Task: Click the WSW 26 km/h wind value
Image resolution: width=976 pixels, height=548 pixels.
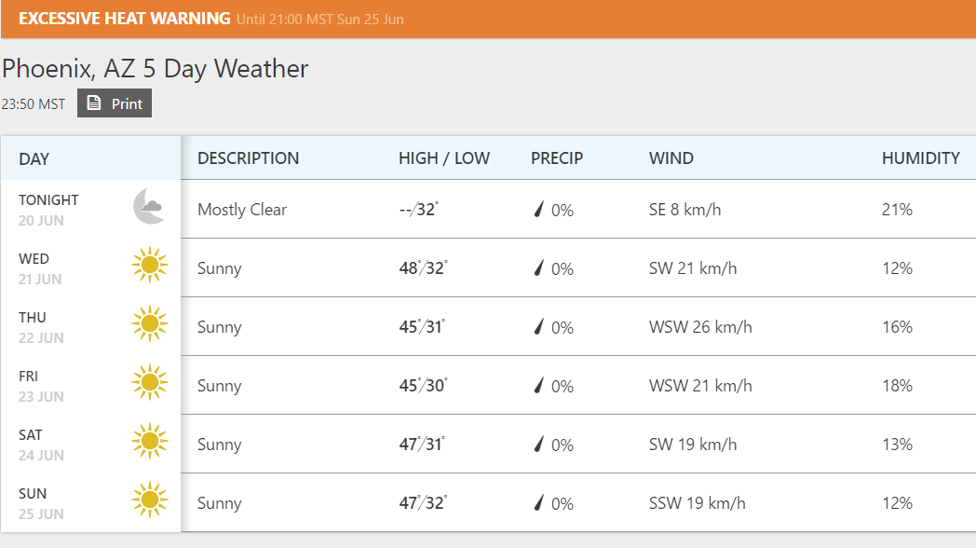Action: pos(700,327)
